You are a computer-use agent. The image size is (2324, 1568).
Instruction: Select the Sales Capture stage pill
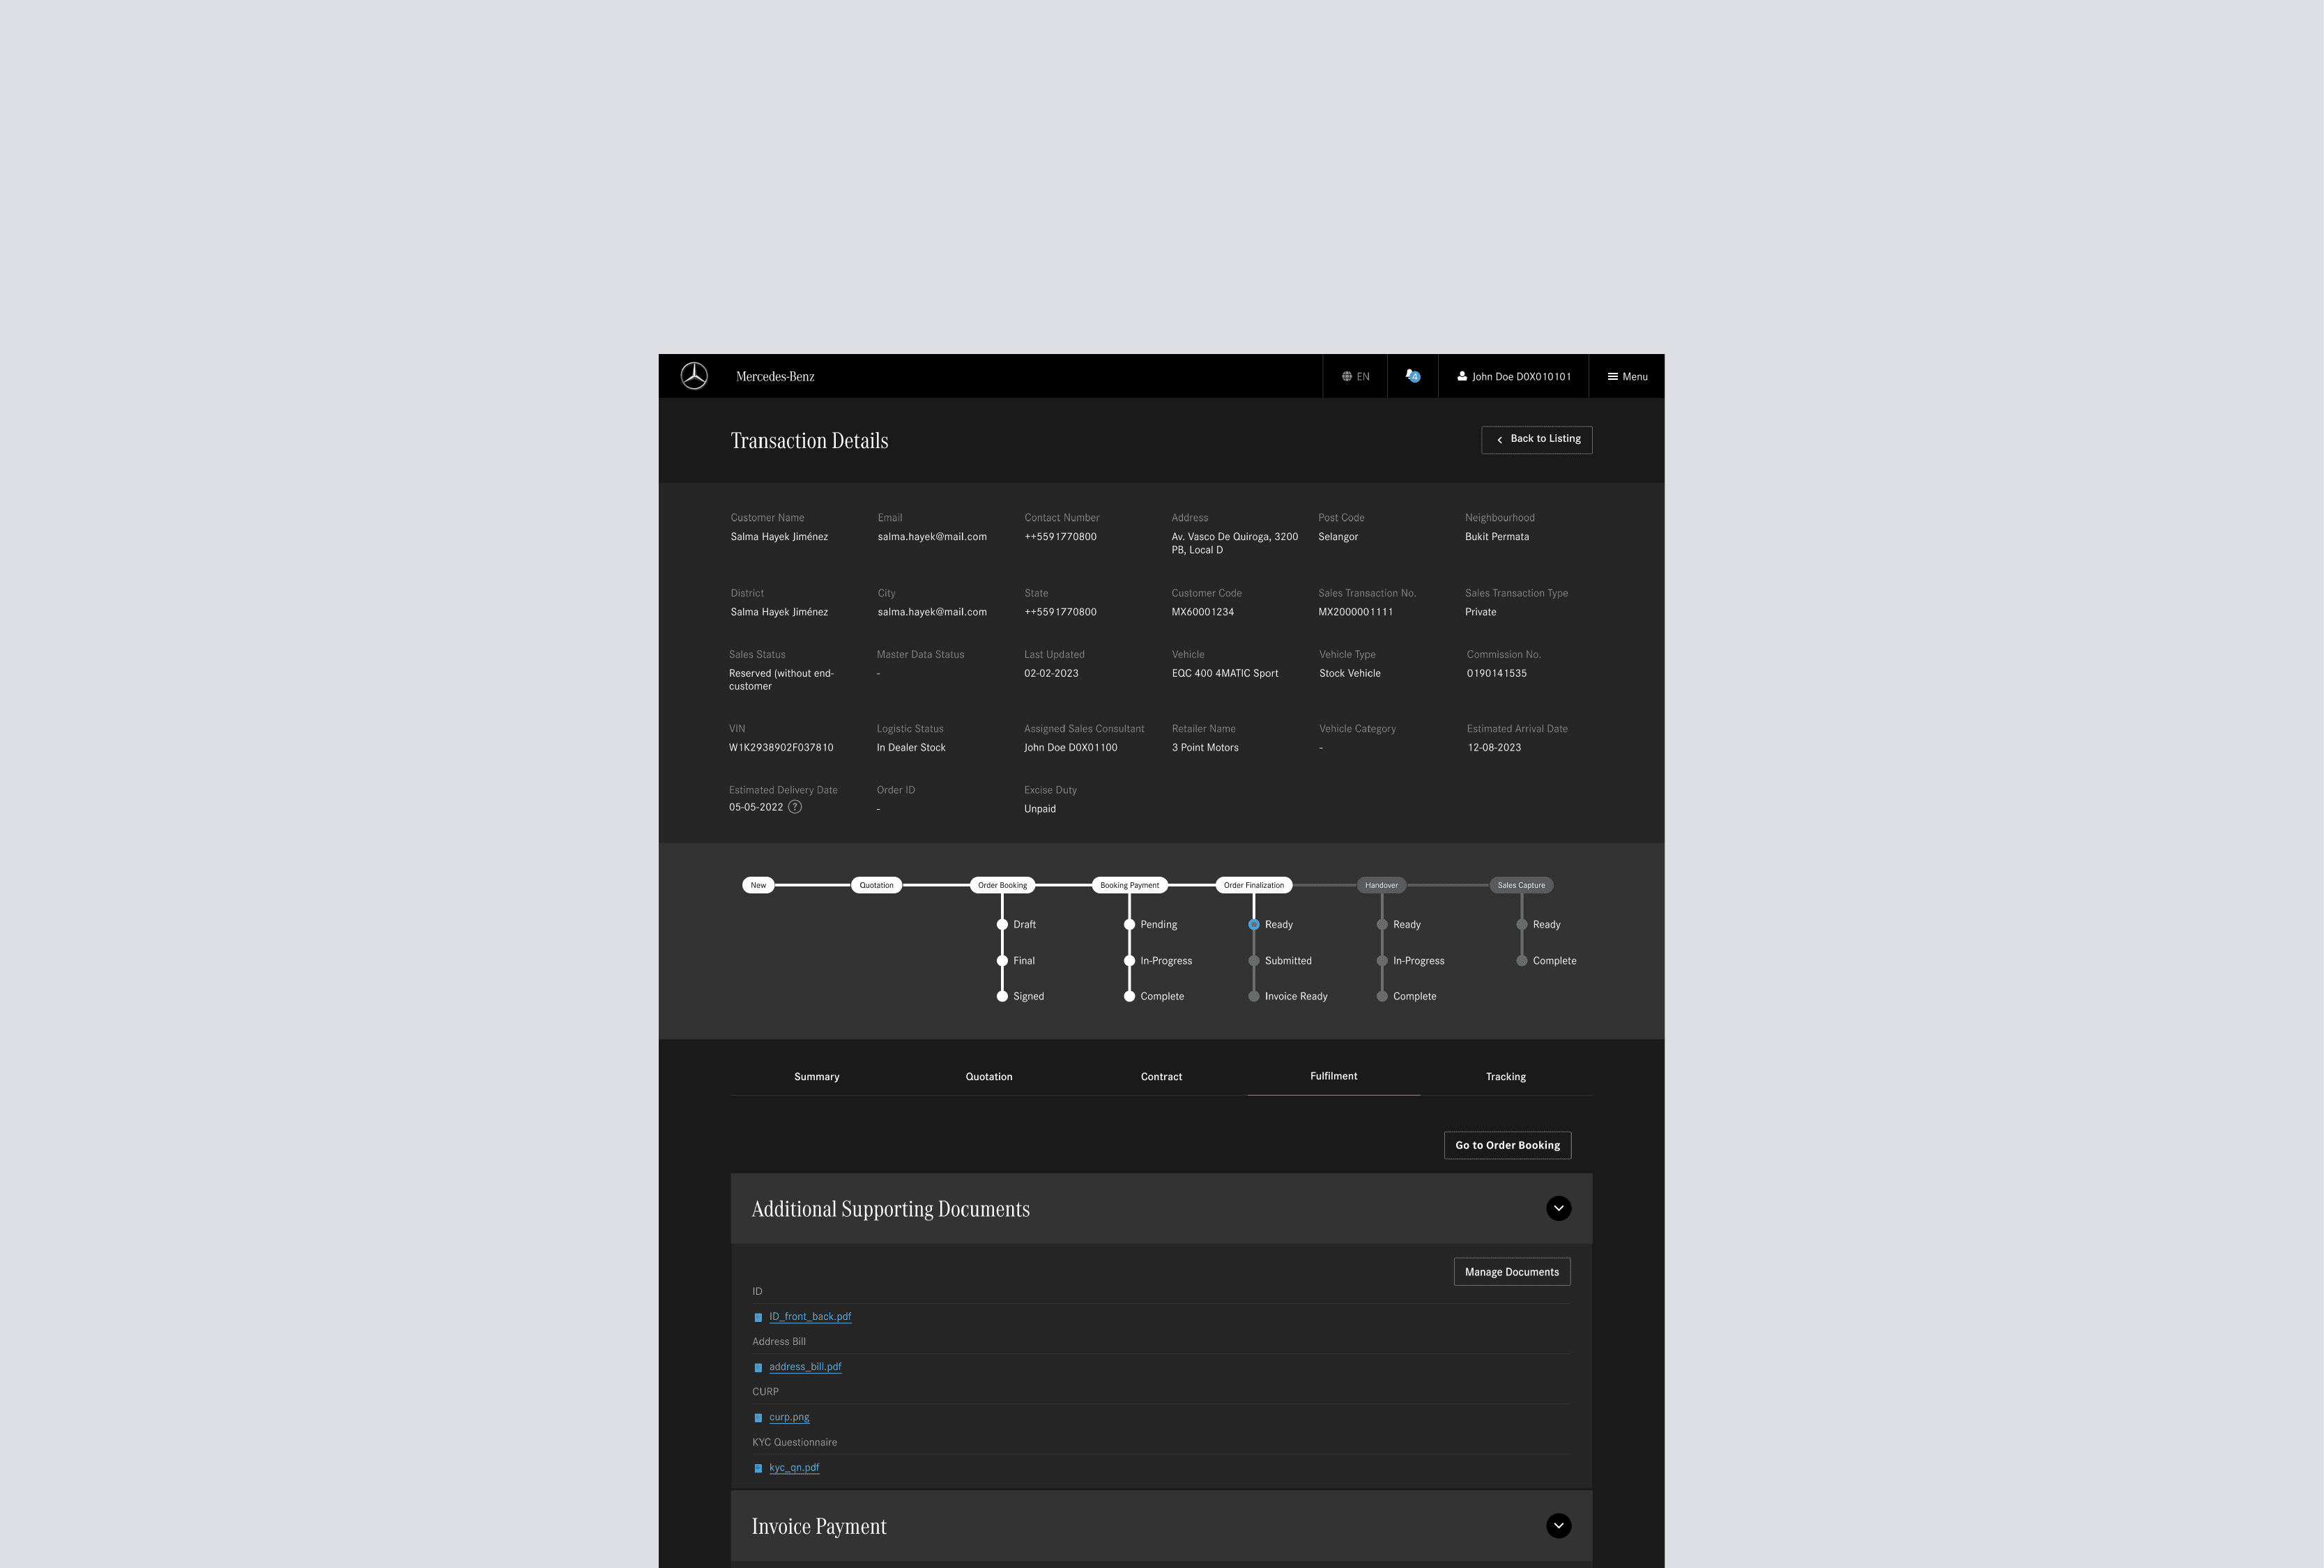(1521, 885)
